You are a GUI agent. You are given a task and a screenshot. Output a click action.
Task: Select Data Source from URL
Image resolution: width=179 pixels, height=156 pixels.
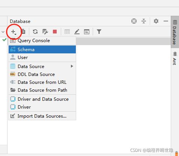(42, 82)
